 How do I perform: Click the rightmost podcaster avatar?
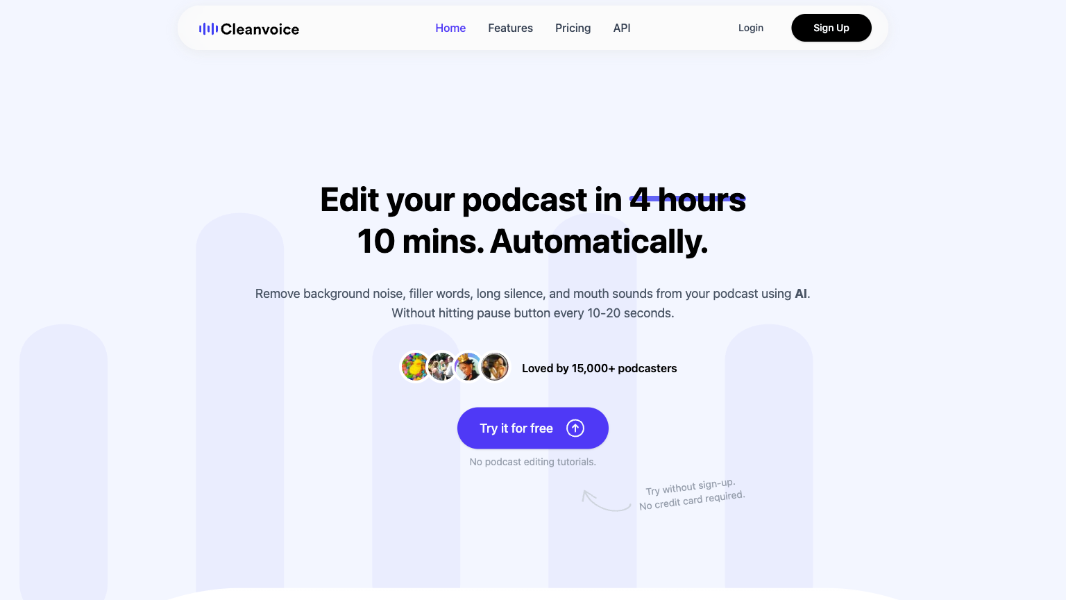point(494,367)
